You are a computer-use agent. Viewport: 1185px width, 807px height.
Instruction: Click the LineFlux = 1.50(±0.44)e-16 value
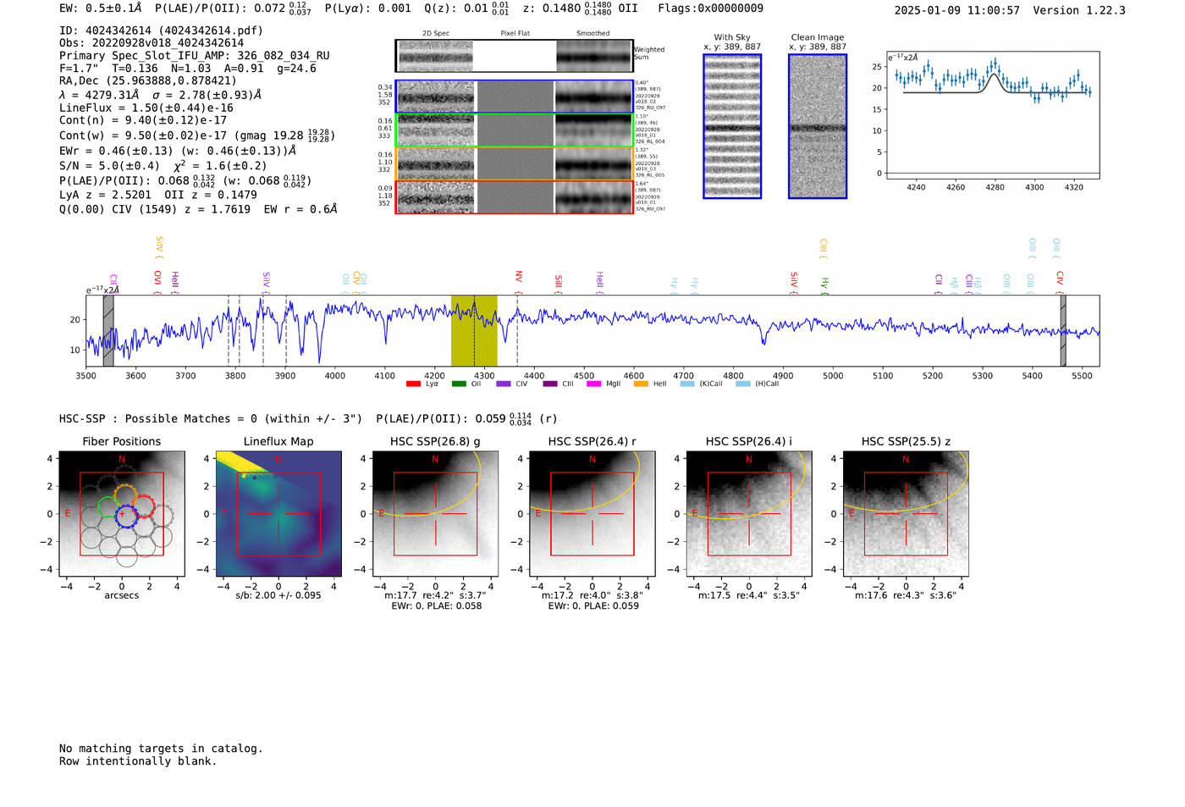[x=146, y=108]
